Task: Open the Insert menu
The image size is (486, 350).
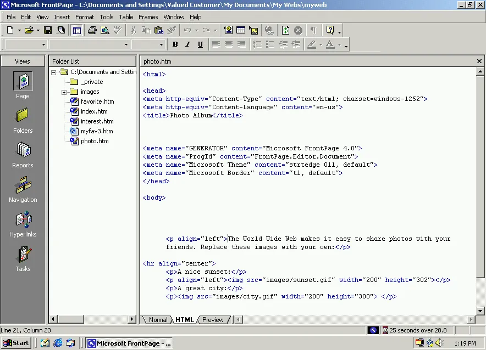Action: click(62, 17)
